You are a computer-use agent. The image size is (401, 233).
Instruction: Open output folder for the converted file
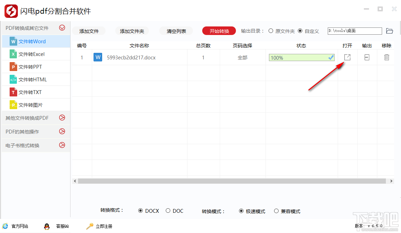coord(367,57)
